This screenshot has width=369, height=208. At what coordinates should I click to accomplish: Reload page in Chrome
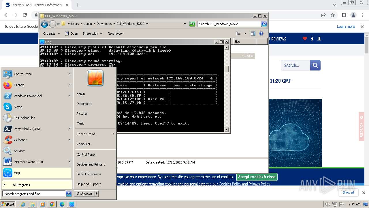click(25, 15)
